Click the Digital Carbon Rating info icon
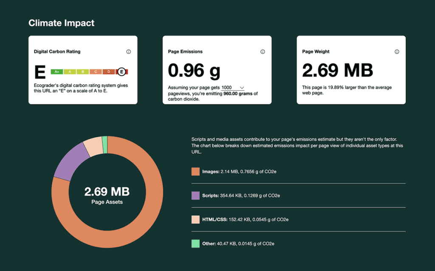Viewport: 435px width, 271px height. [129, 52]
